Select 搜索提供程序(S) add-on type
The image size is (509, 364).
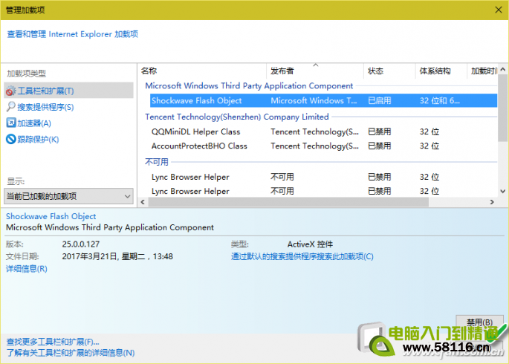[45, 107]
